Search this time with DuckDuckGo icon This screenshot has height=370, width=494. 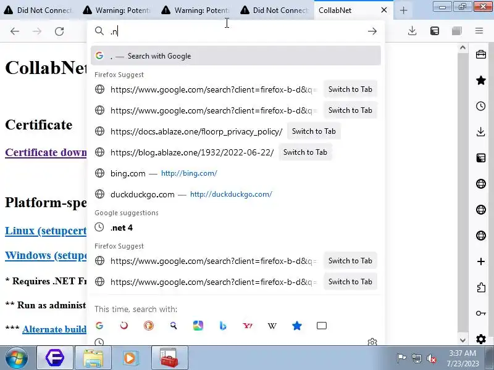click(x=149, y=326)
